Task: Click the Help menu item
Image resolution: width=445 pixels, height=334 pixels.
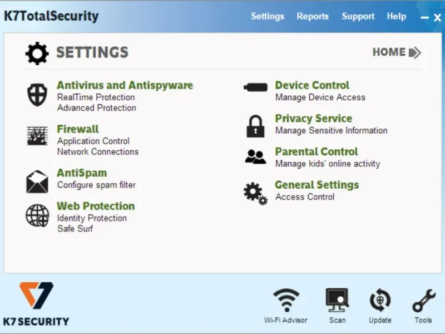Action: click(396, 17)
